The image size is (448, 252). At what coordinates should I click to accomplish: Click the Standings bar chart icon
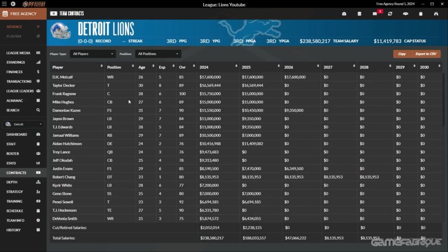tap(38, 62)
